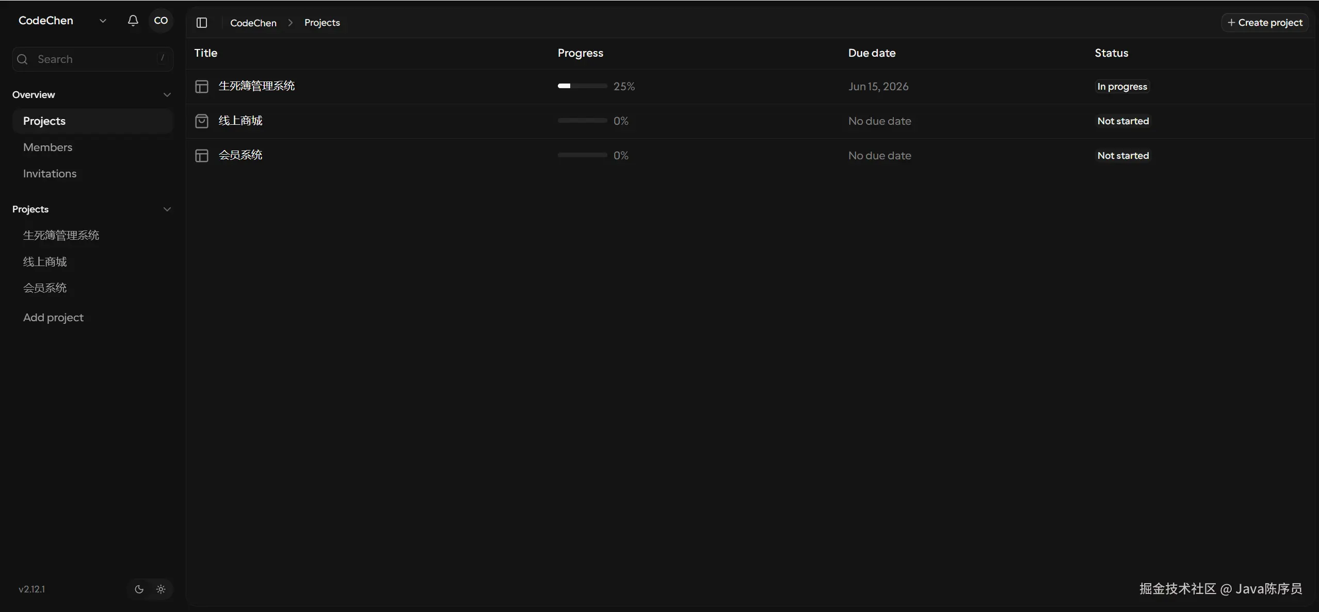Screen dimensions: 1319x612
Task: Click the 会员系统 project row icon
Action: point(202,155)
